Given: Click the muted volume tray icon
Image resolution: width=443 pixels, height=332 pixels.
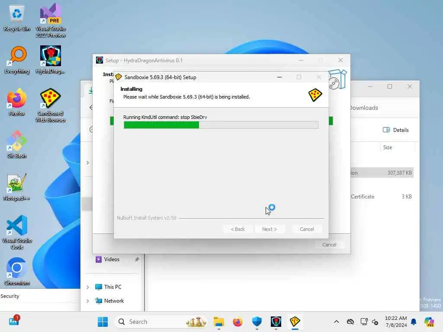Looking at the screenshot, I should pyautogui.click(x=375, y=322).
